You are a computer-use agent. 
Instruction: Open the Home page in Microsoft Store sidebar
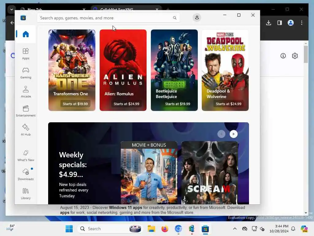pos(26,34)
